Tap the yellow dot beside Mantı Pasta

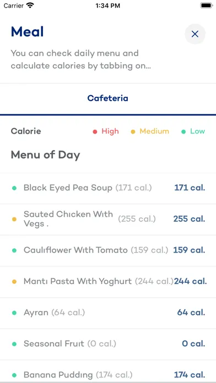pos(14,282)
